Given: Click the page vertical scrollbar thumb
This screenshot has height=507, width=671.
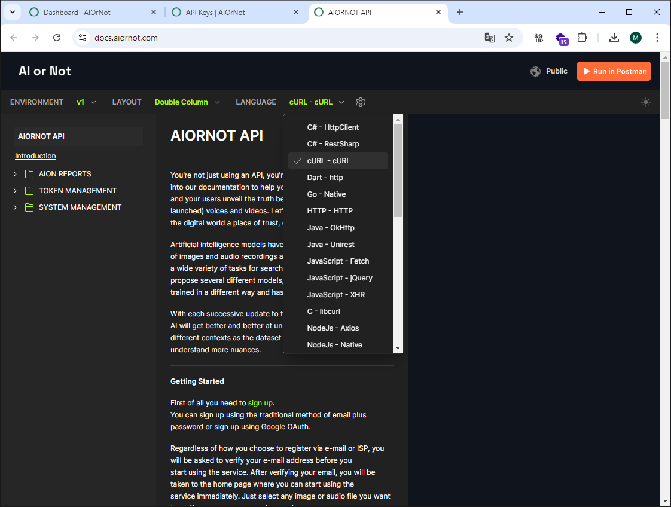Looking at the screenshot, I should [x=665, y=90].
